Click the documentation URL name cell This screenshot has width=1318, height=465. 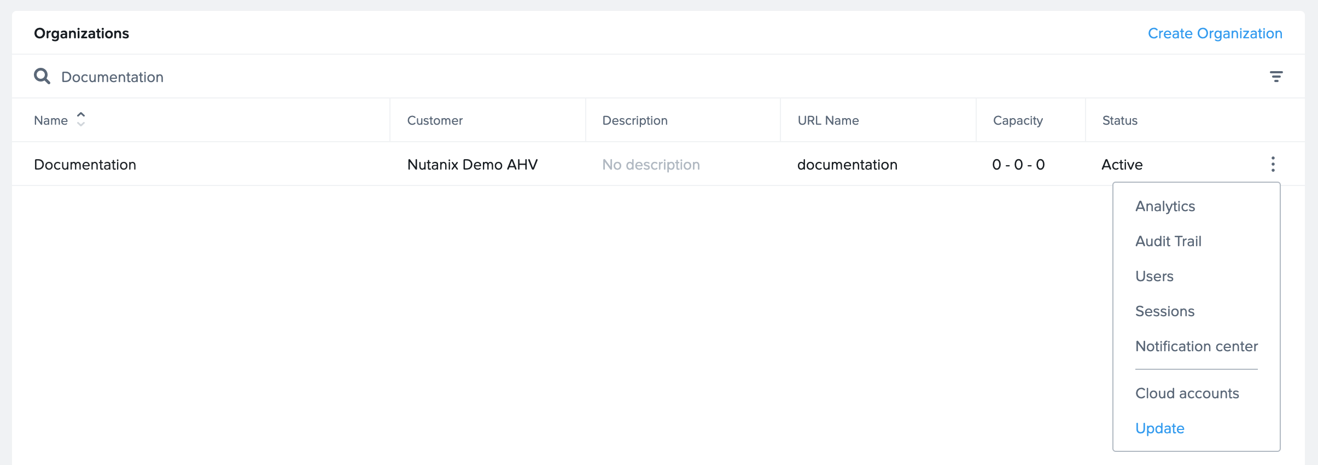coord(847,165)
